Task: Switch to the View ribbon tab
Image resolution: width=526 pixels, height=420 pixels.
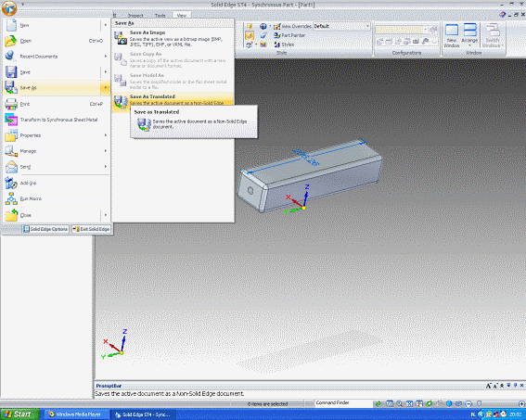Action: (182, 16)
